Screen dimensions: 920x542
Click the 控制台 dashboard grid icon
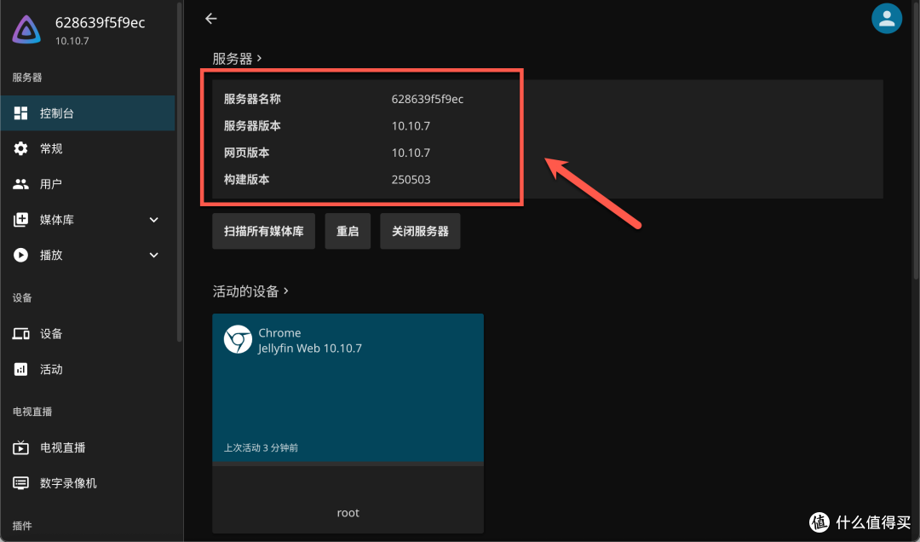tap(20, 113)
